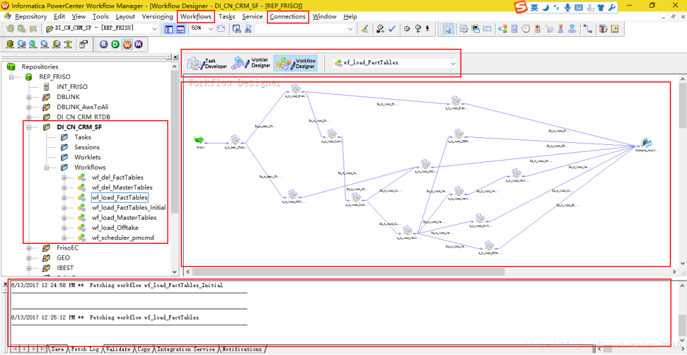This screenshot has width=687, height=355.
Task: Launch the Designer (D) tool icon
Action: [115, 44]
